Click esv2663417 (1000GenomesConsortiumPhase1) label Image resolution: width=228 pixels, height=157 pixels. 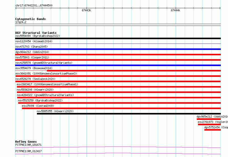click(47, 84)
